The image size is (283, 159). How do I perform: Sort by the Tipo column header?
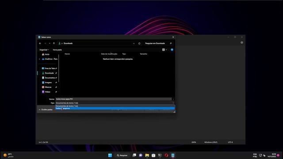pyautogui.click(x=124, y=54)
